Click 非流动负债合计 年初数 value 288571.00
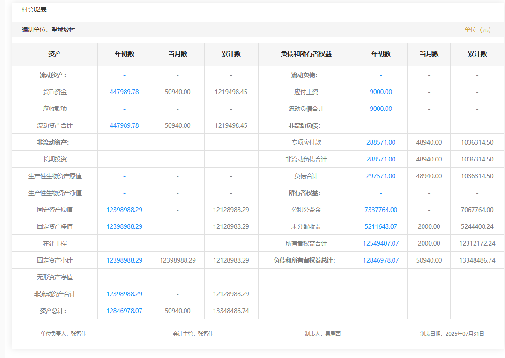 [380, 159]
